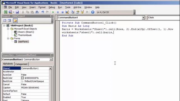The height and width of the screenshot is (101, 180).
Task: Collapse the VBAProject (Book1) tree node
Action: pyautogui.click(x=4, y=26)
